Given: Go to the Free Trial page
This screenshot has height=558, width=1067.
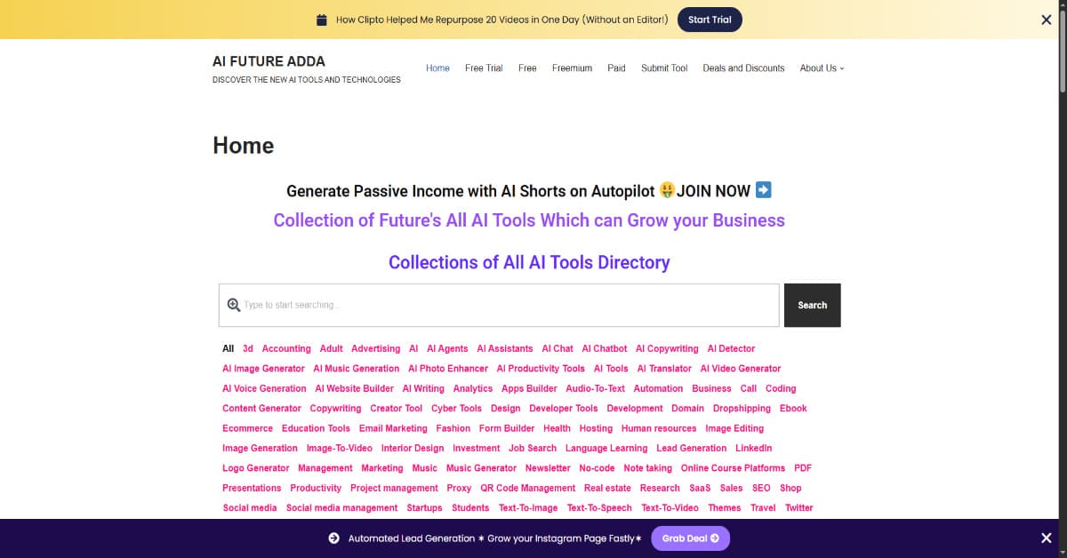Looking at the screenshot, I should point(483,68).
